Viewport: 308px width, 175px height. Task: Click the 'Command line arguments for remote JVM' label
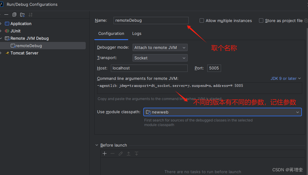[x=138, y=79]
